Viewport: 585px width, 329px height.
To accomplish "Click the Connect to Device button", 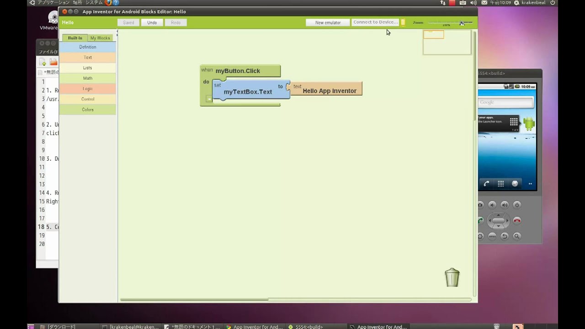I will (x=375, y=22).
